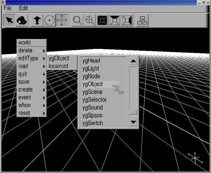
Task: Open the reset menu entry
Action: [32, 113]
